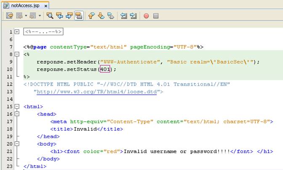Screen dimensions: 283x170
Task: Find the previous occurrence
Action: tap(59, 16)
